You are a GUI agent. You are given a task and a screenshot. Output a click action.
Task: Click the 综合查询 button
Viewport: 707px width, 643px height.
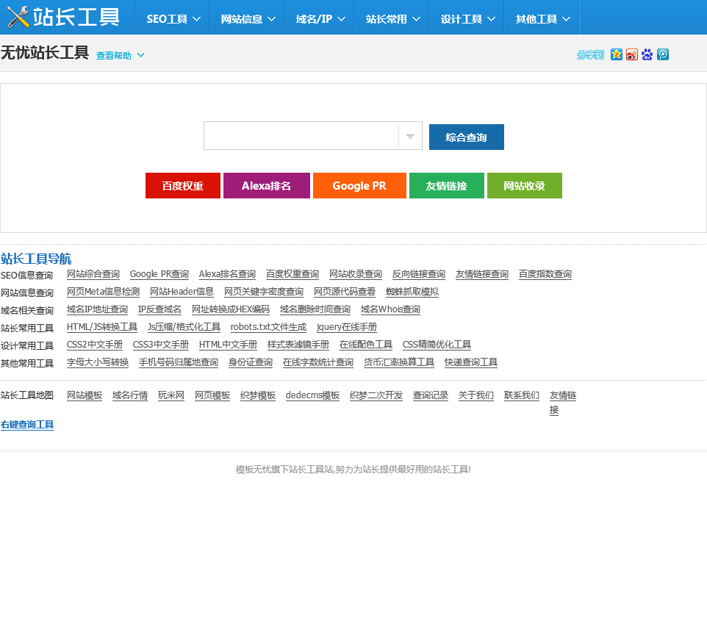pos(466,137)
